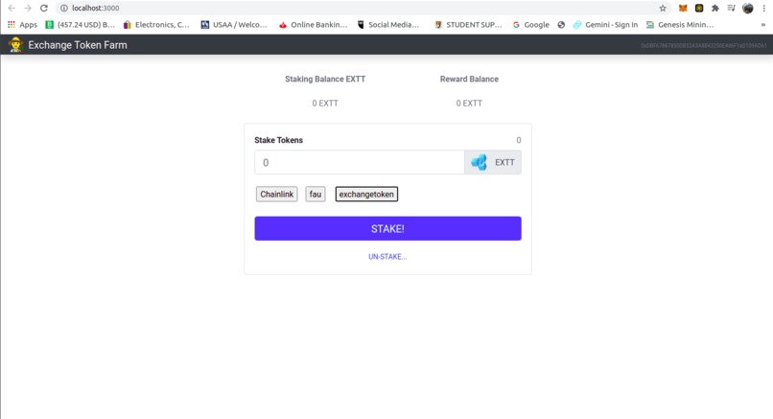Click the Staking Balance EXTT heading
Image resolution: width=773 pixels, height=419 pixels.
click(x=325, y=79)
